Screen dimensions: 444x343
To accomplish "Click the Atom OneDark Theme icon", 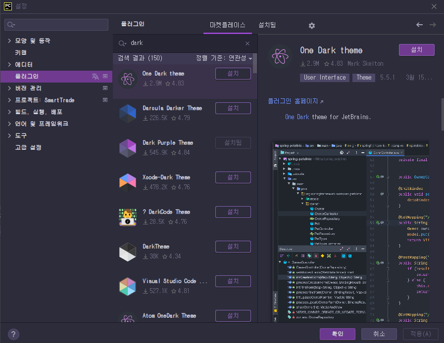I will tap(128, 317).
